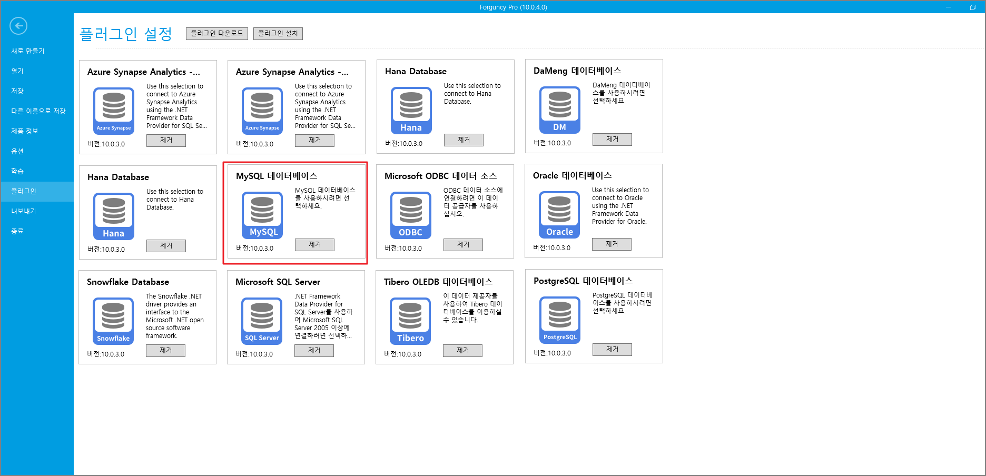Click the Oracle database plugin icon
The height and width of the screenshot is (476, 986).
[559, 215]
